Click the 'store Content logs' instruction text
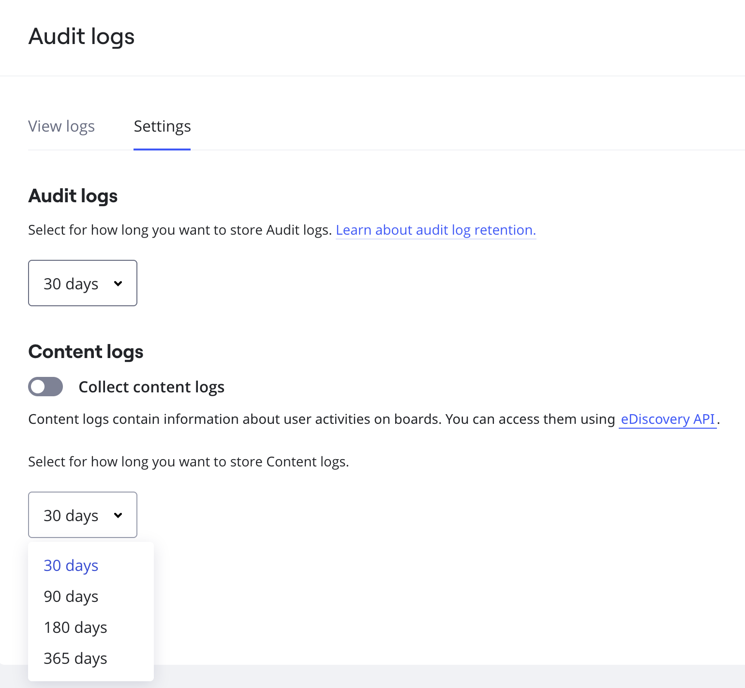The image size is (745, 688). (188, 462)
